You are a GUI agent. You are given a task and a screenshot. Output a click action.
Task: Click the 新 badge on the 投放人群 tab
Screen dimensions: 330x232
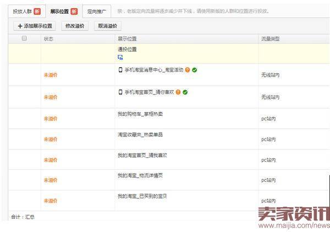37,12
